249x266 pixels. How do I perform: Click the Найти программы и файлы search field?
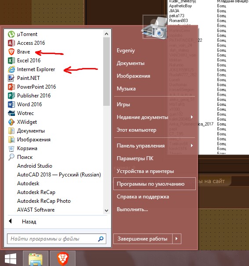[x=57, y=239]
